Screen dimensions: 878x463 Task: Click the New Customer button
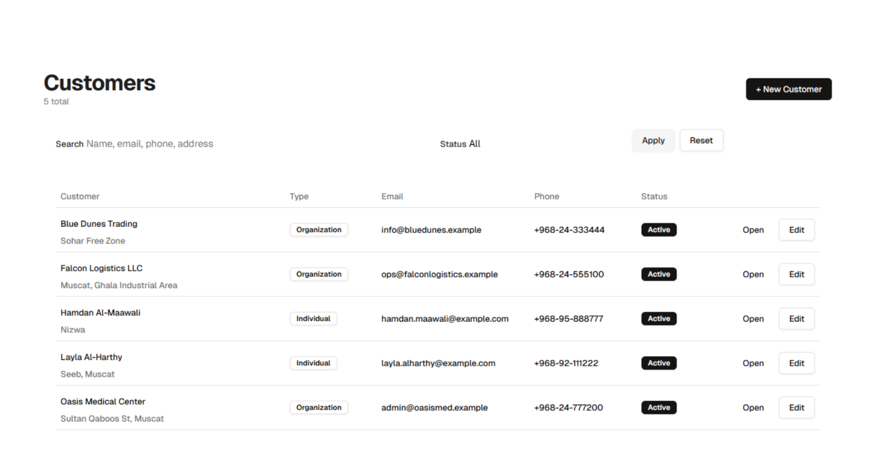pyautogui.click(x=788, y=89)
